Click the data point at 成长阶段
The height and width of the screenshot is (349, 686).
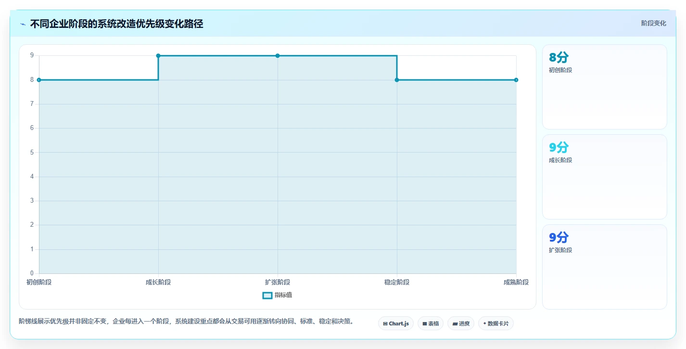[158, 56]
